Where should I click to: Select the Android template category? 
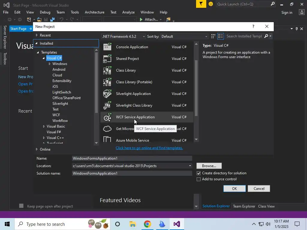click(x=59, y=69)
